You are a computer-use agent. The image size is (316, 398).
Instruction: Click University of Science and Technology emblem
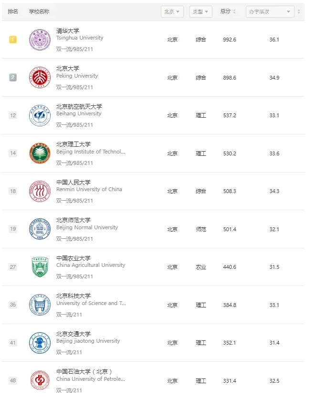click(40, 305)
